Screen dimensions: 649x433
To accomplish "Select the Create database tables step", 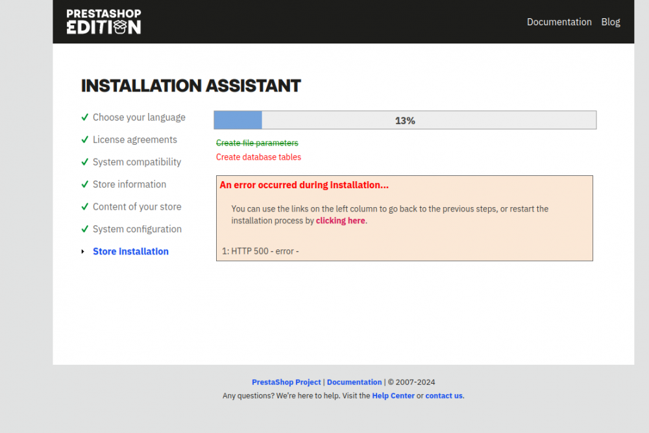I will [x=258, y=156].
